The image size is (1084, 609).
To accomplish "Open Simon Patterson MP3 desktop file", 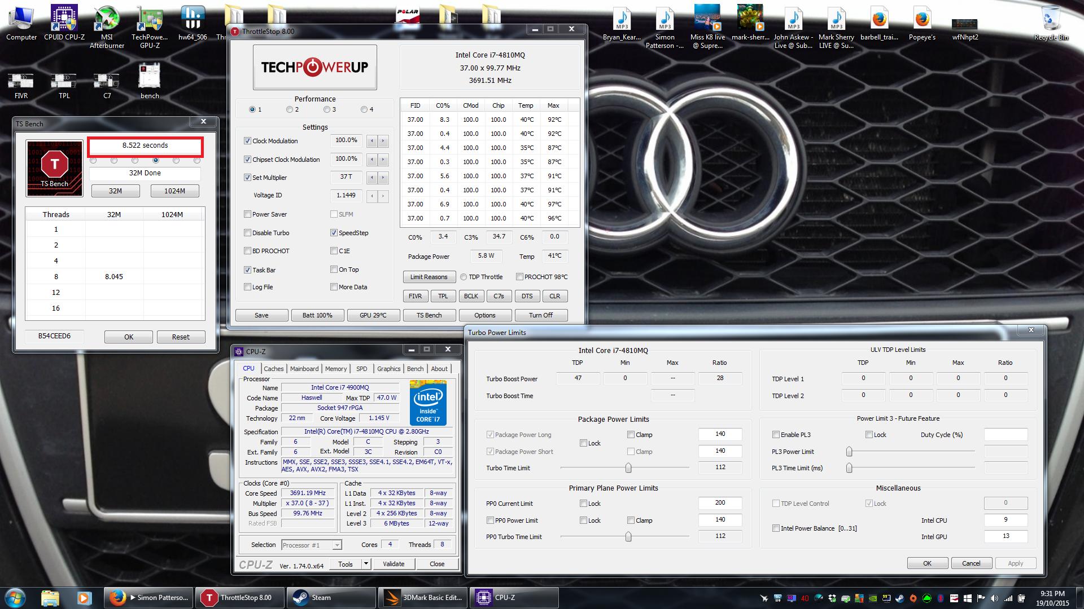I will [x=665, y=27].
